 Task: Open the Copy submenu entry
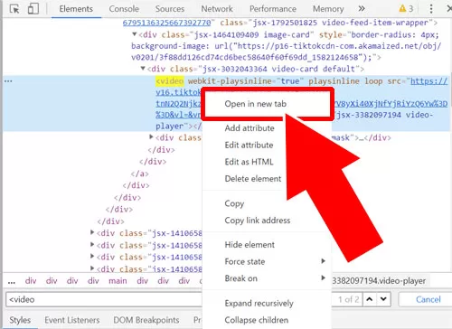pyautogui.click(x=234, y=203)
